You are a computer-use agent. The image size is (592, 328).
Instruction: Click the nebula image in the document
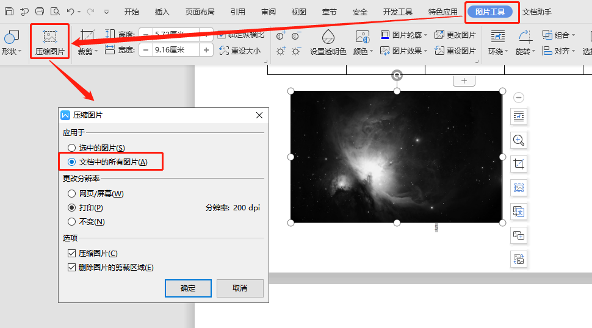tap(397, 157)
